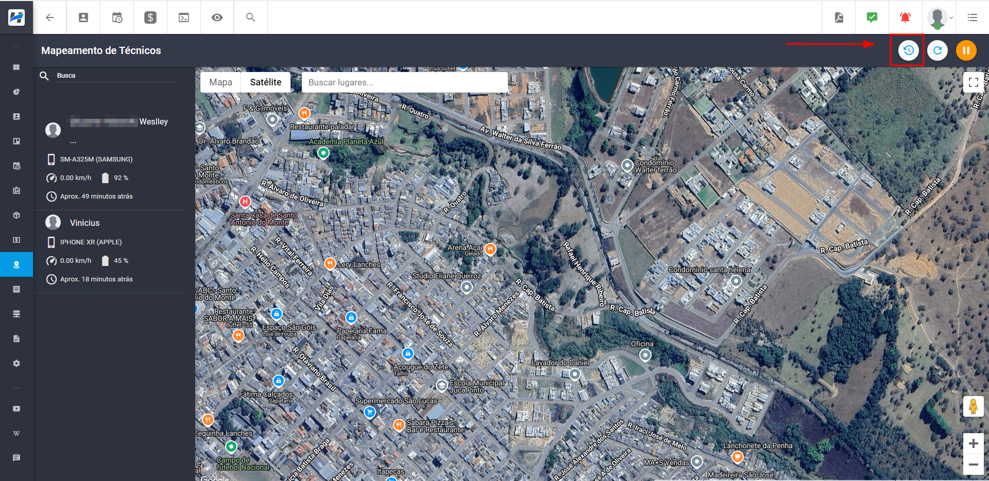
Task: Click the app logo in top-left corner
Action: [x=16, y=17]
